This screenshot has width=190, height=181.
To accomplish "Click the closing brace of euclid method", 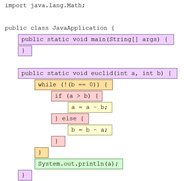I will pos(25,175).
